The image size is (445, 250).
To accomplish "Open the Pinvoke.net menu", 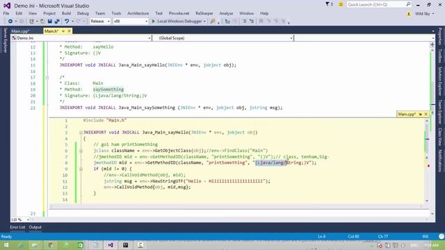I will pos(179,13).
